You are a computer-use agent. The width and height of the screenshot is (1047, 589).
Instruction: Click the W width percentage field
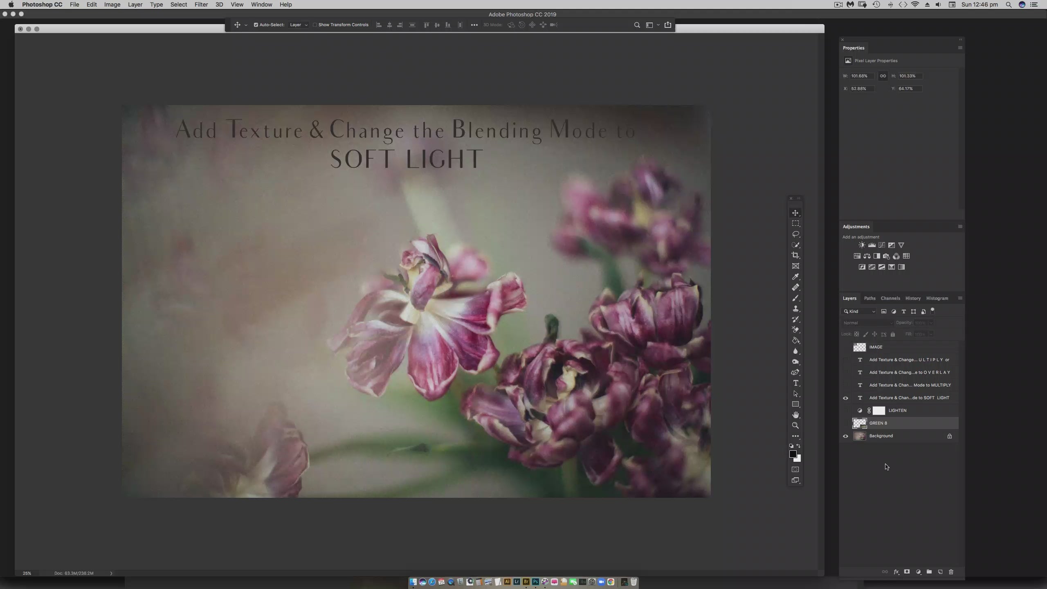click(861, 76)
